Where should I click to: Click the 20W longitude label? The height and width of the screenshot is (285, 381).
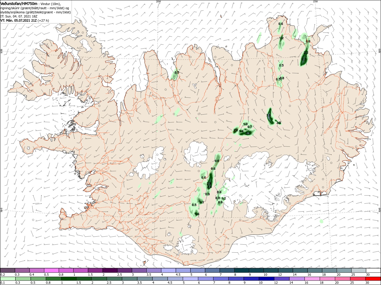coord(158,1)
